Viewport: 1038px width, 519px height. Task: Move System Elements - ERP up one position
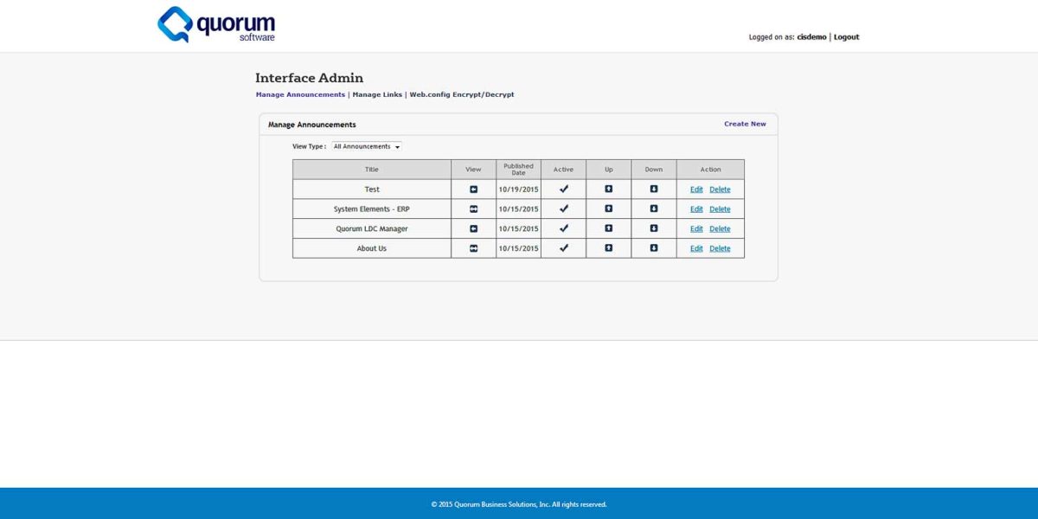click(608, 208)
